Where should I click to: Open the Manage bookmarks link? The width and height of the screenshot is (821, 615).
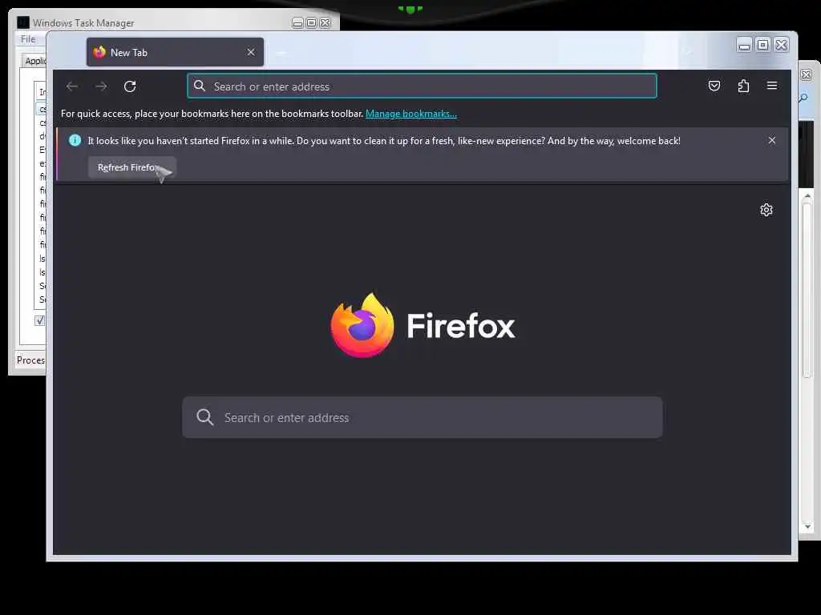click(411, 114)
